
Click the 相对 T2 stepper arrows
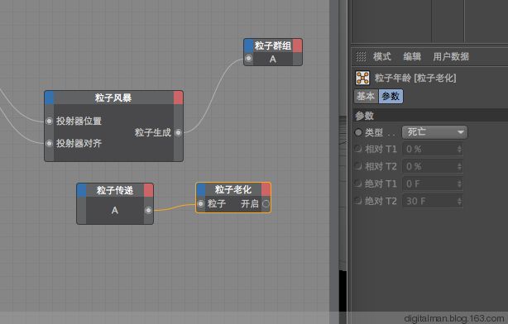459,167
